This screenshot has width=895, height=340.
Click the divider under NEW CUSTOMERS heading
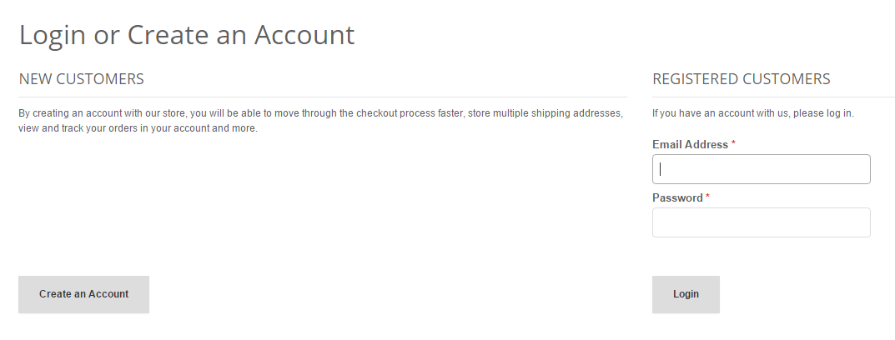(322, 97)
